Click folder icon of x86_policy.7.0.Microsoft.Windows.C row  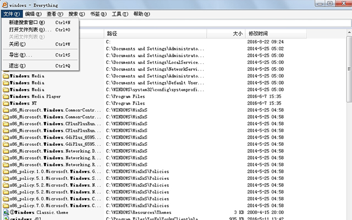pyautogui.click(x=6, y=206)
